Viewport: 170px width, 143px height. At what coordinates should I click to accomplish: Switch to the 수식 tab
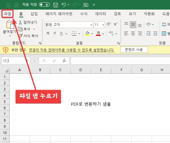84,14
